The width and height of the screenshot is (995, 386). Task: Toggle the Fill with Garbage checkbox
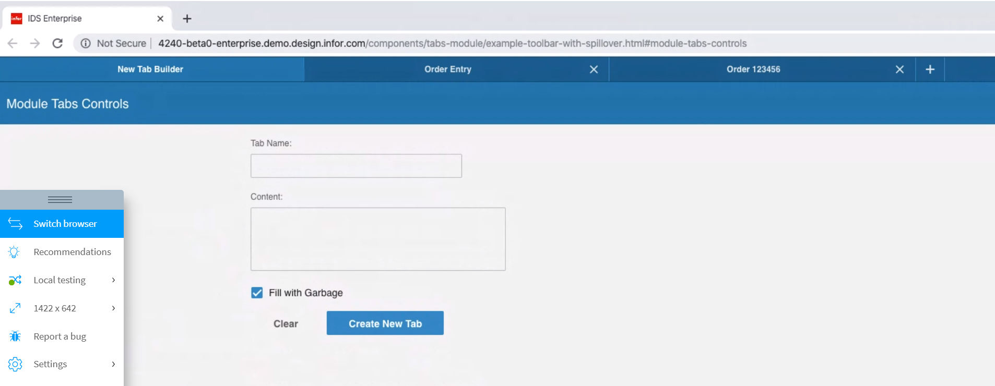pos(257,293)
